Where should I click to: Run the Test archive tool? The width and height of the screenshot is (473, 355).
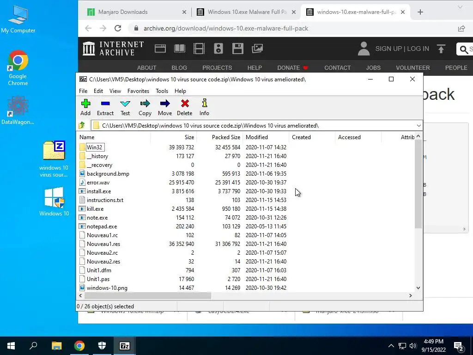(125, 107)
